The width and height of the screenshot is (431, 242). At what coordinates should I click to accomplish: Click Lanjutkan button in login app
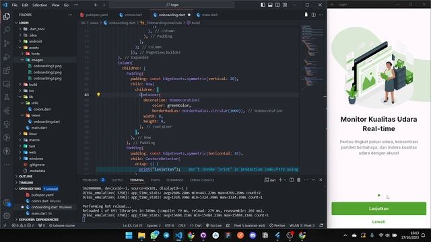point(378,209)
